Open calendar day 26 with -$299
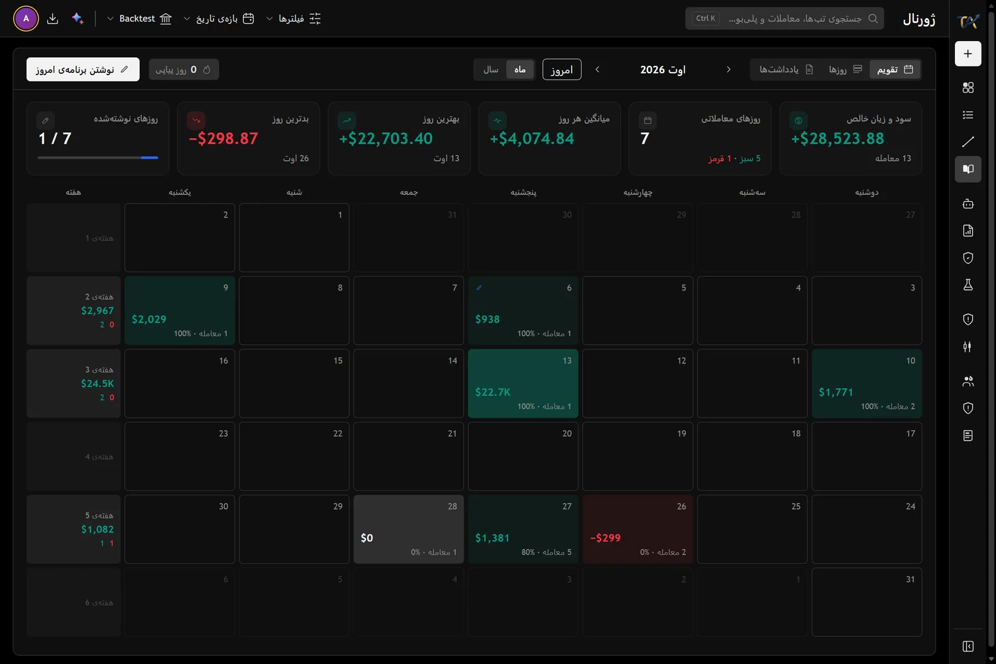 637,529
